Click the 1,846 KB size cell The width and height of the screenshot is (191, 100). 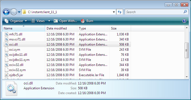tap(123, 75)
